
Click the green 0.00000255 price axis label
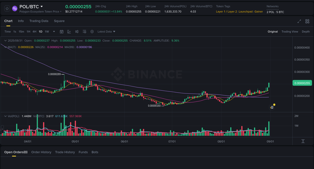[x=302, y=83]
